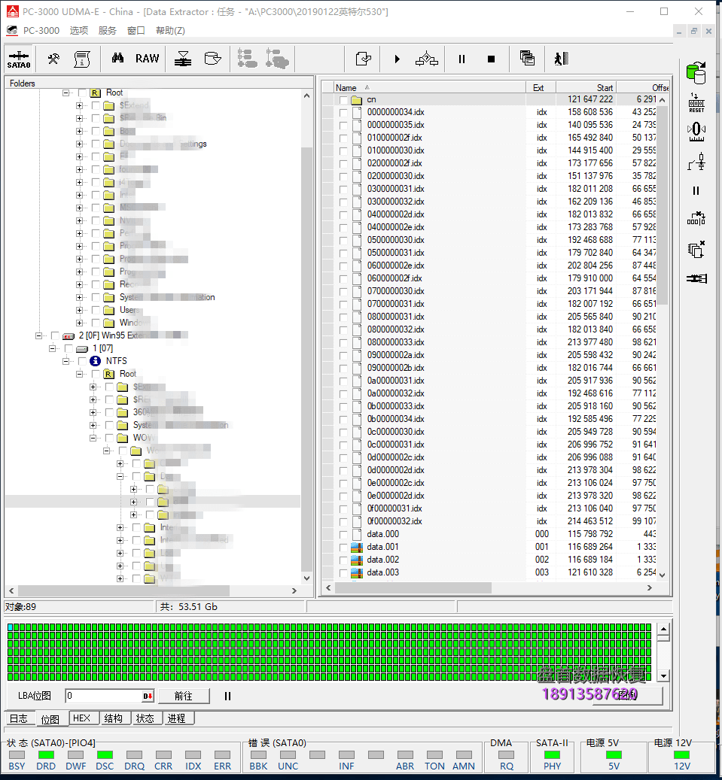The height and width of the screenshot is (780, 722).
Task: Sort by the Name column header
Action: tap(429, 87)
